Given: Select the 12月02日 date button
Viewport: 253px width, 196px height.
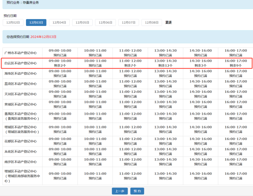Looking at the screenshot, I should pos(13,23).
